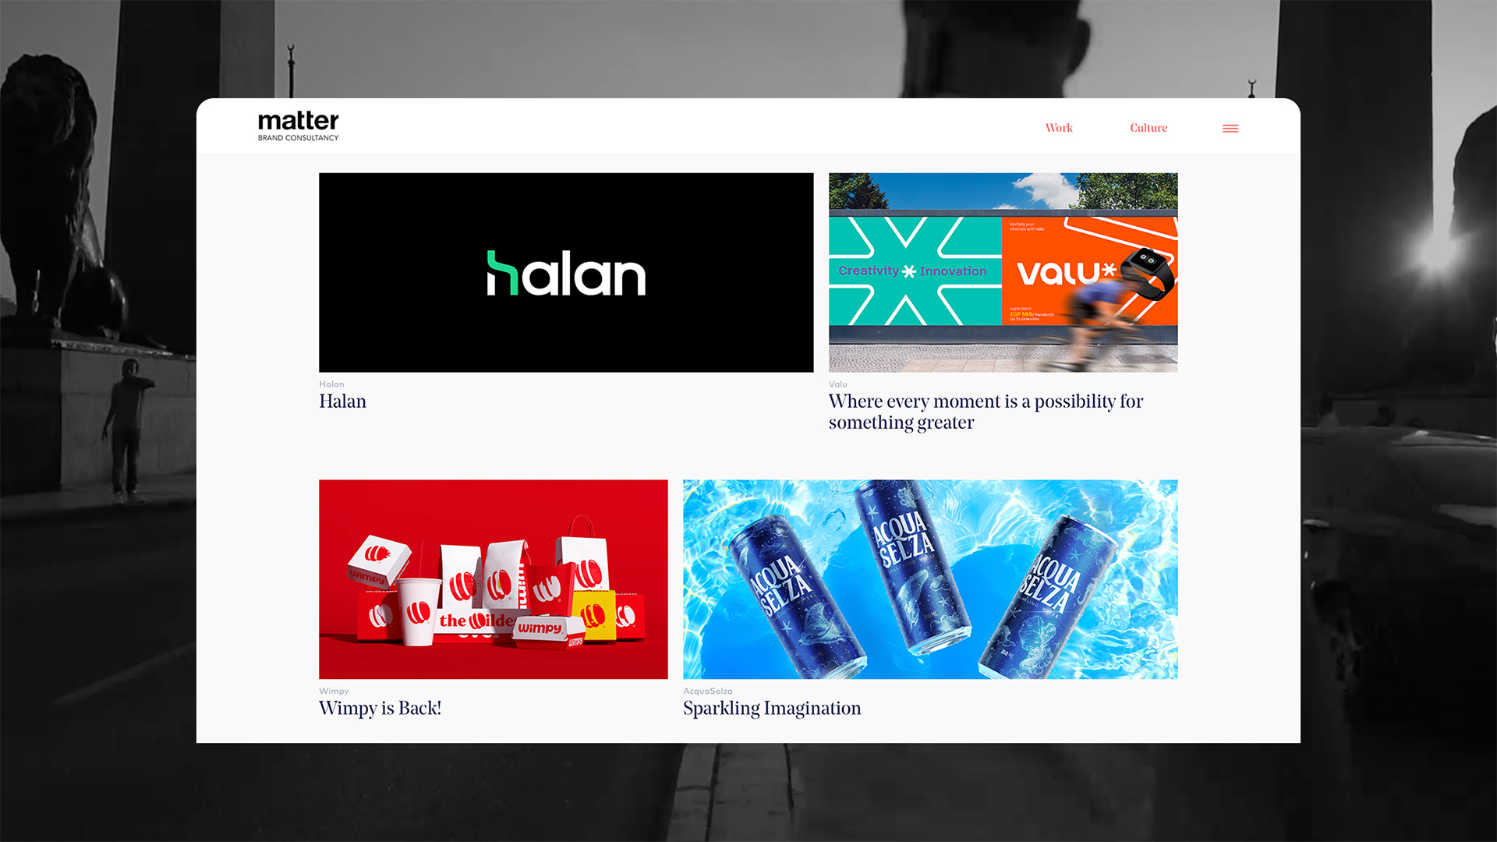The image size is (1497, 842).
Task: Open the hamburger menu icon
Action: 1230,129
